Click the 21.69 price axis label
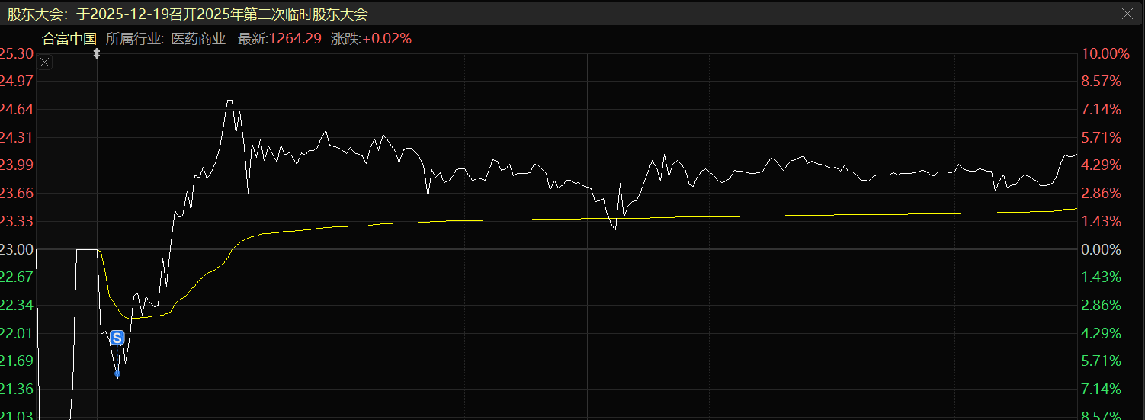 [x=17, y=361]
